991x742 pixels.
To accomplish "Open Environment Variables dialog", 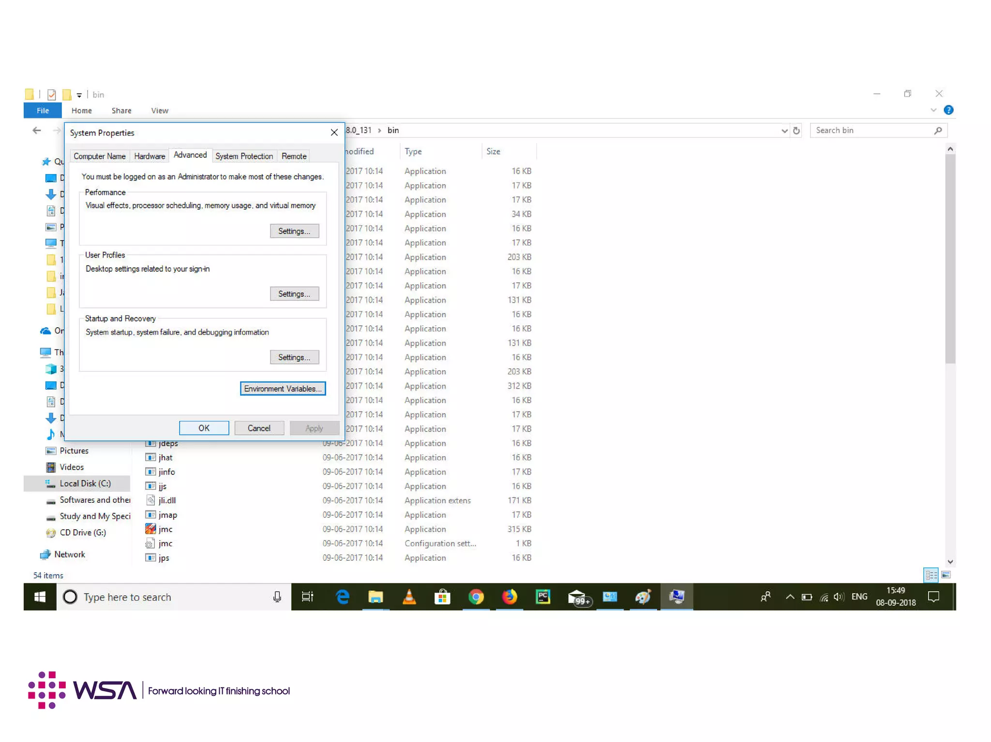I will click(x=283, y=389).
